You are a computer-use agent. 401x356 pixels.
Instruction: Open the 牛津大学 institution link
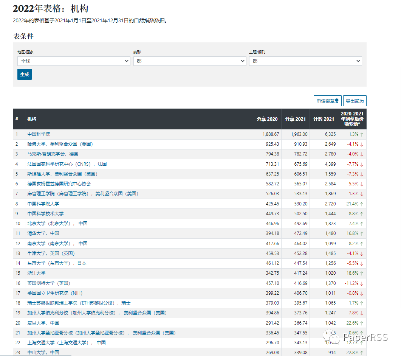coord(51,253)
